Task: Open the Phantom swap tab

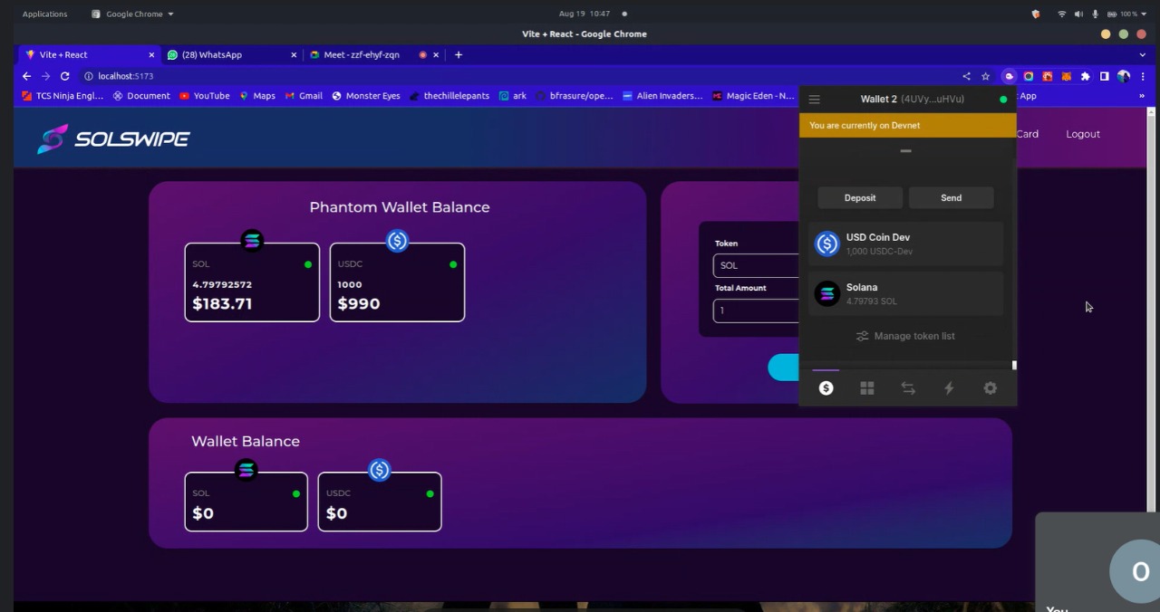Action: [x=907, y=388]
